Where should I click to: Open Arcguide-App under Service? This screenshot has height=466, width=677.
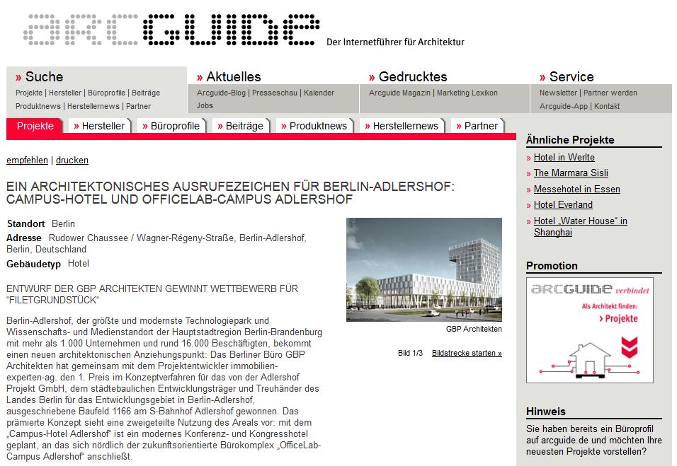(564, 106)
